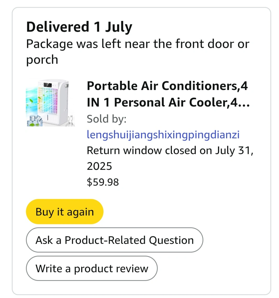This screenshot has width=279, height=298.
Task: Click the 2025 year in the return notice
Action: (99, 166)
